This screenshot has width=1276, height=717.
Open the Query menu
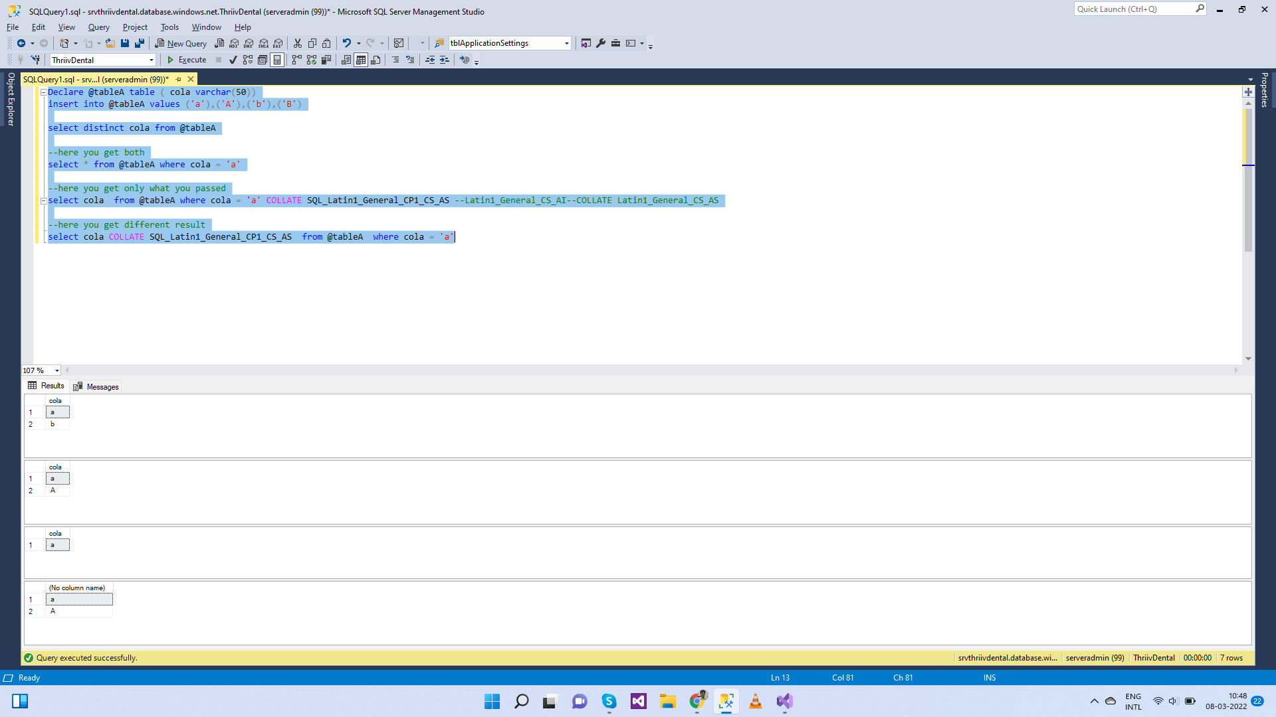98,27
